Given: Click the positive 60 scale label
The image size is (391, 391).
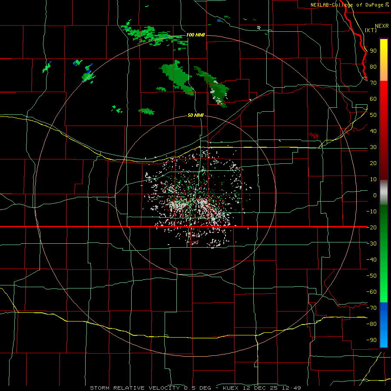Looking at the screenshot, I should [x=373, y=99].
